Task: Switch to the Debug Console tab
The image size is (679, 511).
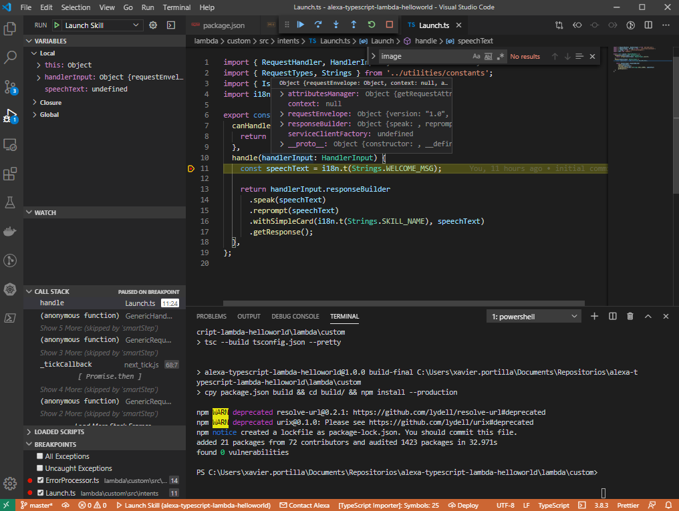Action: pos(295,316)
